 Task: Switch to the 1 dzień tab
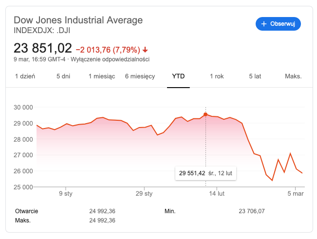click(x=25, y=76)
